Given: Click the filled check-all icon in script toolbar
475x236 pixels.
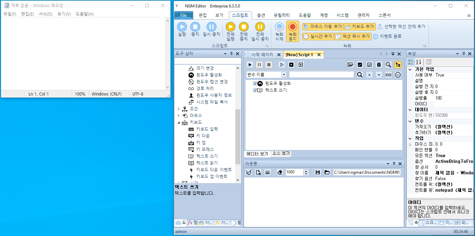Looking at the screenshot, I should [360, 65].
